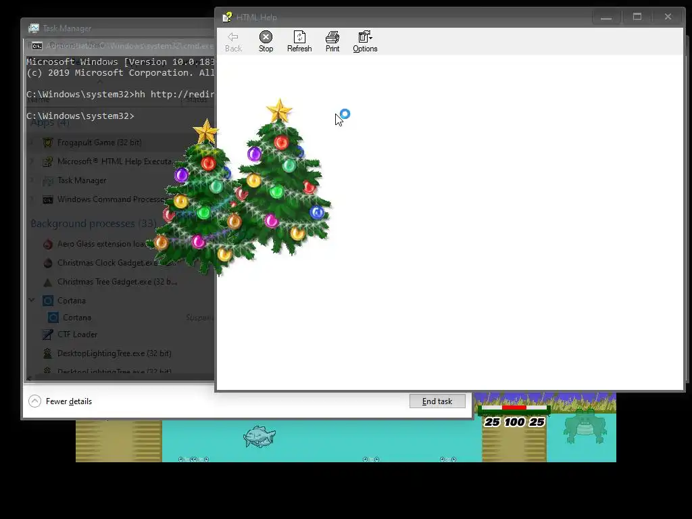
Task: Click the Back arrow in HTML Help
Action: coord(233,42)
